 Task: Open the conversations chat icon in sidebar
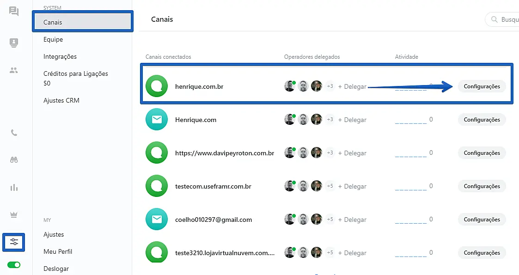(x=14, y=11)
